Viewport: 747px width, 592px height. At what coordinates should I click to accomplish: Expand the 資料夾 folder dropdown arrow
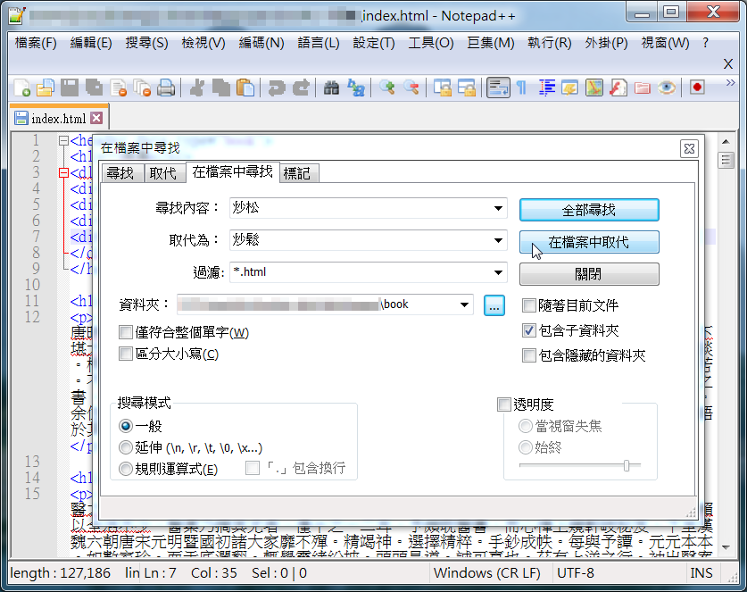point(464,304)
